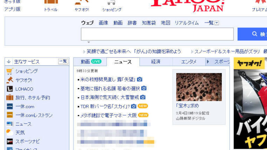
Task: Select the リアルタイム search category
Action: coord(187,23)
